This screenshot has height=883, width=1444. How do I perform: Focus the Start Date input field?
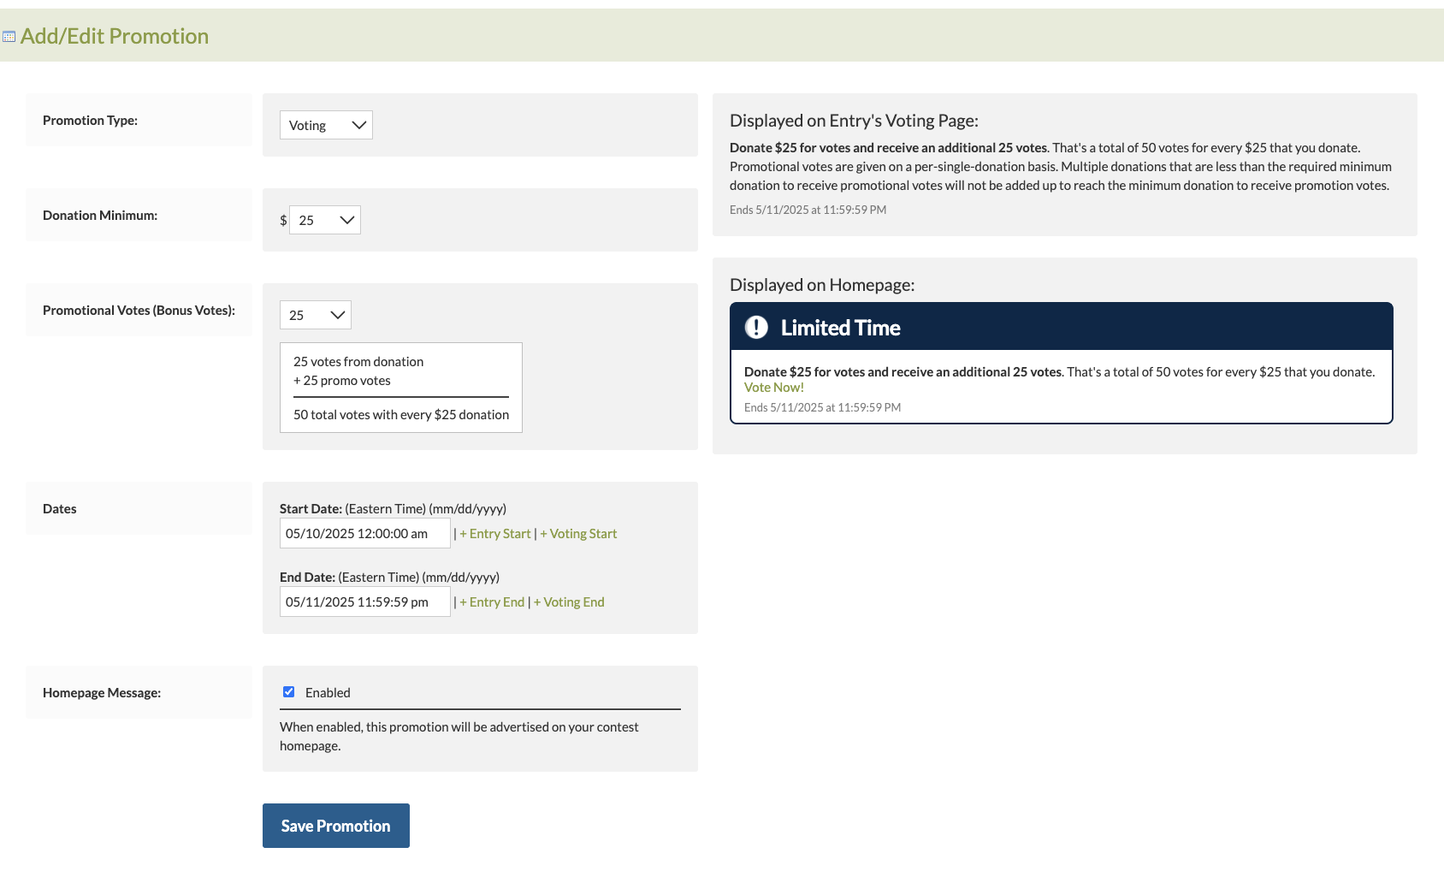coord(364,534)
